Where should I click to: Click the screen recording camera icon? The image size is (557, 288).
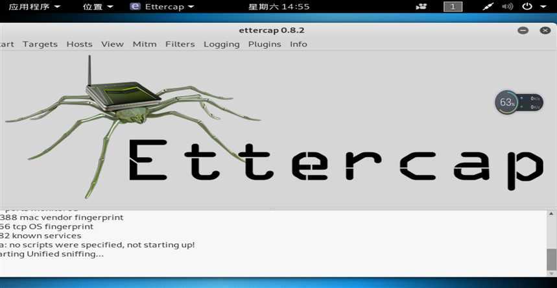point(421,6)
